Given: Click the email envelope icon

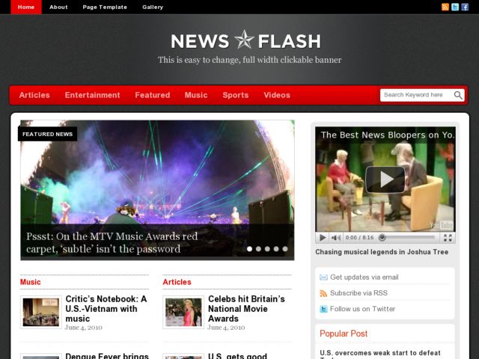Looking at the screenshot, I should coord(323,277).
